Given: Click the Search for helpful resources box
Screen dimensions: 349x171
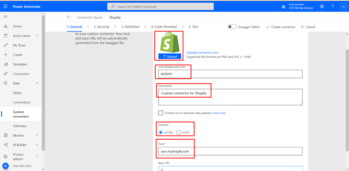Looking at the screenshot, I should pos(160,6).
